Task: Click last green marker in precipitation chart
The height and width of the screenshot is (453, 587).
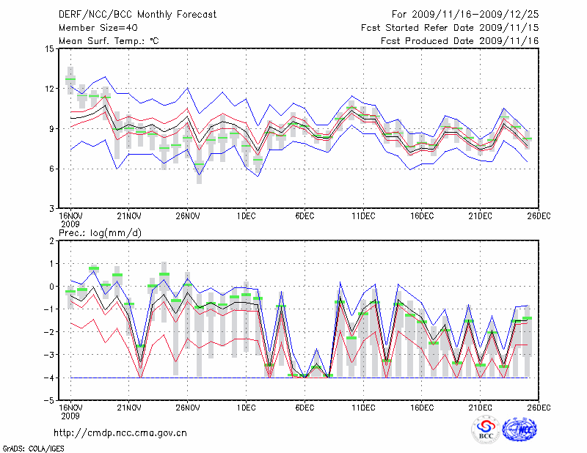Action: click(x=527, y=318)
